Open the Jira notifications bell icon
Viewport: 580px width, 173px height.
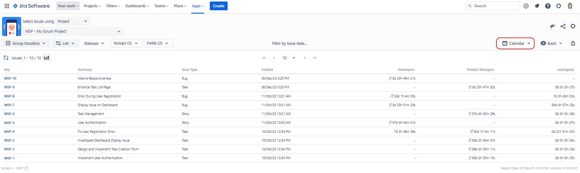pyautogui.click(x=537, y=6)
